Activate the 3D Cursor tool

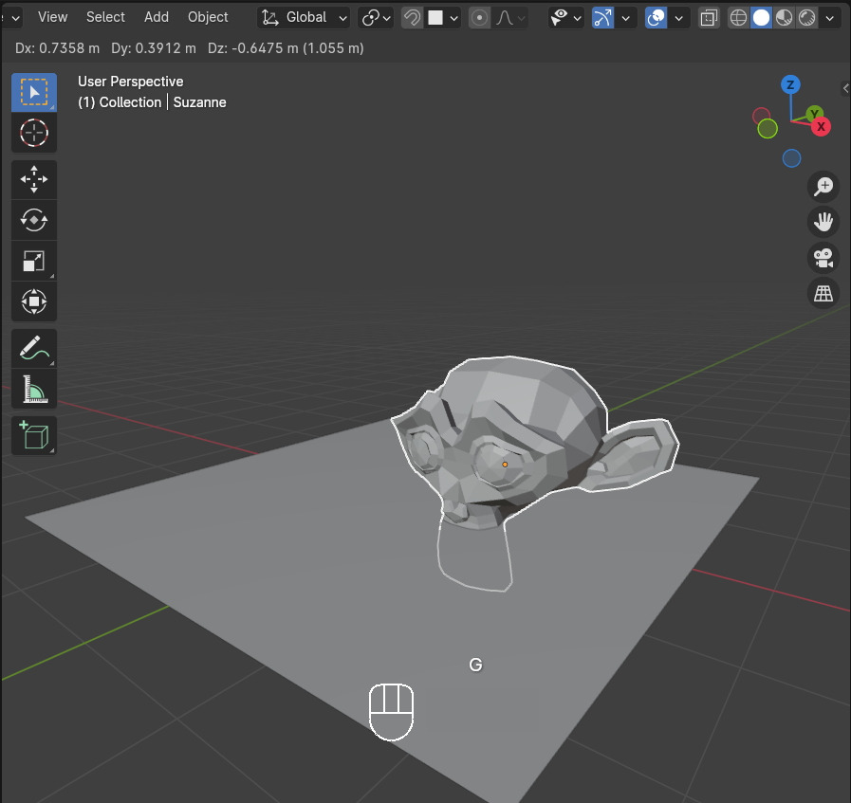click(33, 133)
